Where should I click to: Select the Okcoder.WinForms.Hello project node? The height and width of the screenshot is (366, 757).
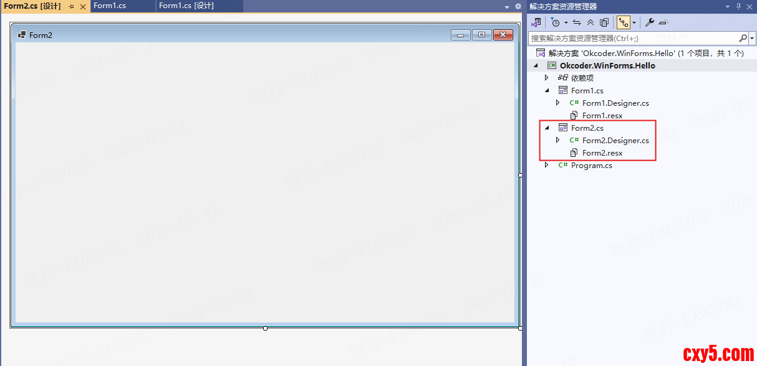(x=607, y=65)
